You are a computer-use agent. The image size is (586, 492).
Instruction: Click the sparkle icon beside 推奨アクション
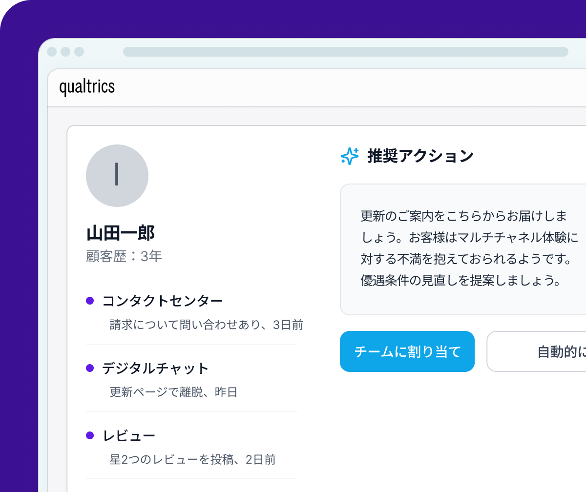(x=350, y=156)
